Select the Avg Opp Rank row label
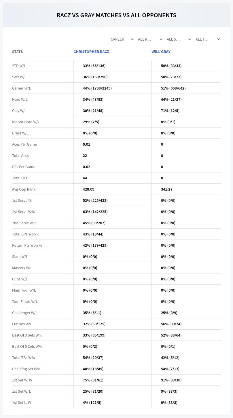The height and width of the screenshot is (418, 233). (24, 189)
